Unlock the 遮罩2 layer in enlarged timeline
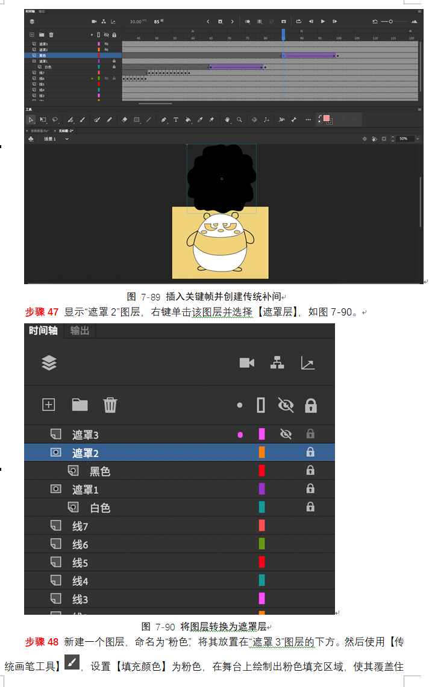This screenshot has height=687, width=429. tap(310, 452)
